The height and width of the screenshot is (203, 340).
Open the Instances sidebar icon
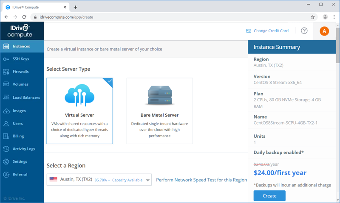(x=6, y=46)
